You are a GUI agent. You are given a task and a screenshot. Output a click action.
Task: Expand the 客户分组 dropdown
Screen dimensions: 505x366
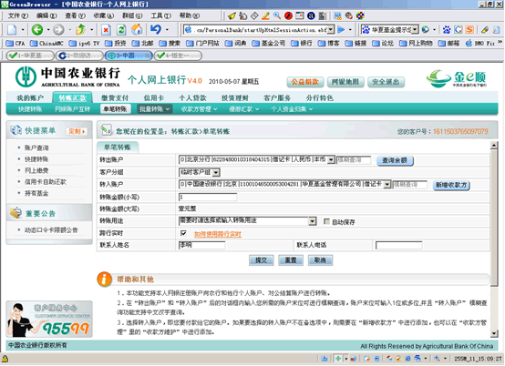(x=216, y=172)
